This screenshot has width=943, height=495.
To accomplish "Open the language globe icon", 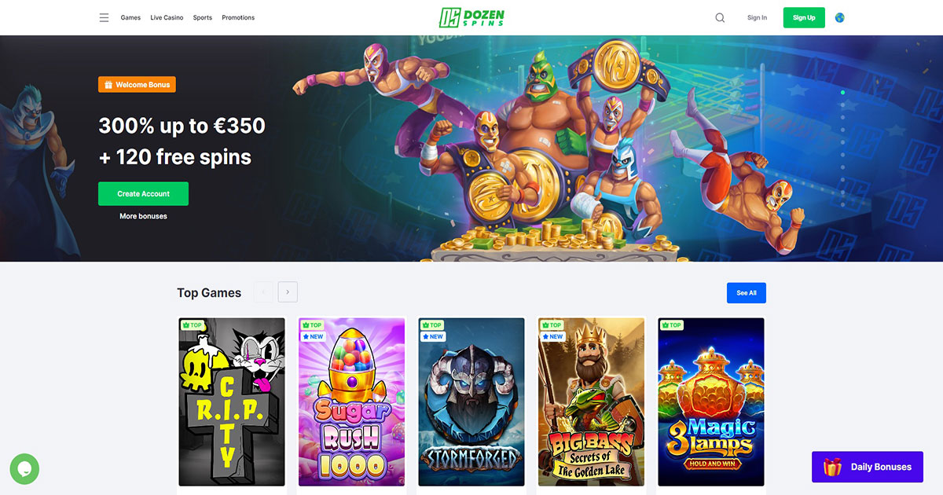I will click(839, 17).
